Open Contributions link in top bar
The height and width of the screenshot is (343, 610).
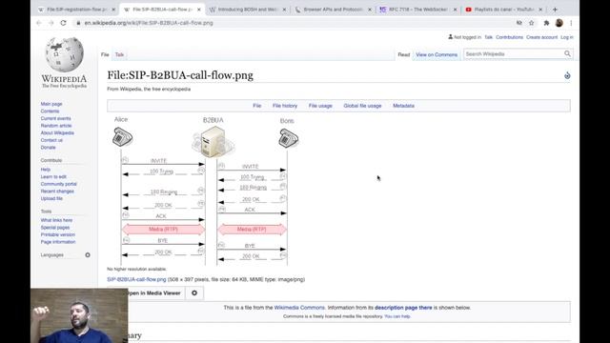[509, 37]
